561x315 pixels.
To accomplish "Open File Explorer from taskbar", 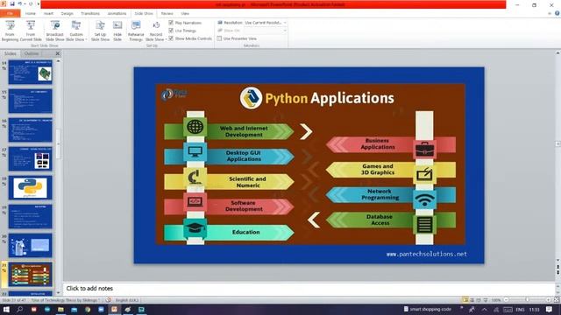I will (60, 309).
